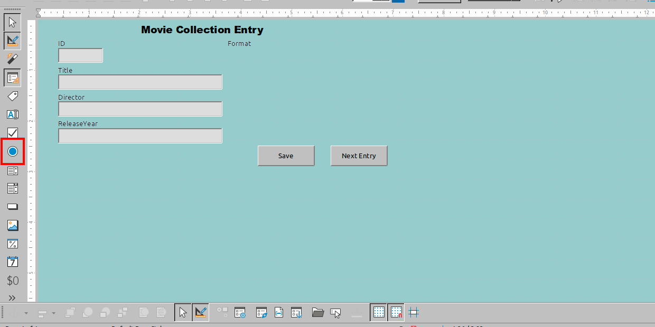Select the Date Field control tool
The image size is (655, 327).
tap(13, 262)
